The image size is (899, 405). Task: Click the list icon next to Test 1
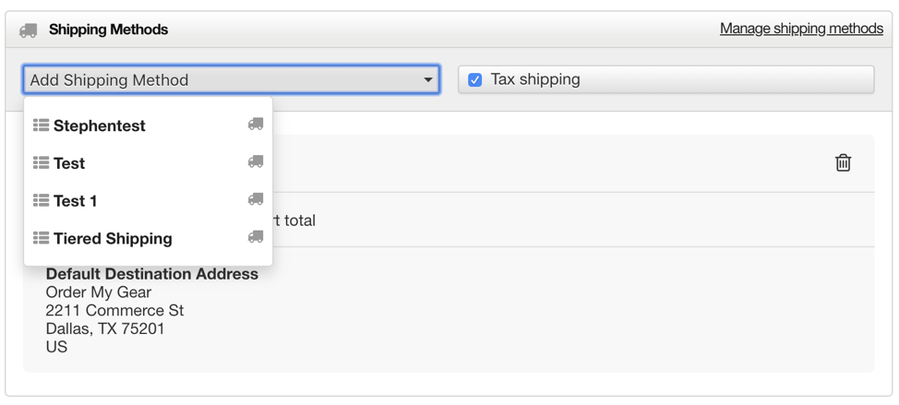click(x=41, y=200)
